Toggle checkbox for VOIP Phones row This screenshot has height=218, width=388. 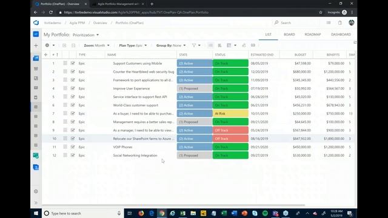[73, 147]
